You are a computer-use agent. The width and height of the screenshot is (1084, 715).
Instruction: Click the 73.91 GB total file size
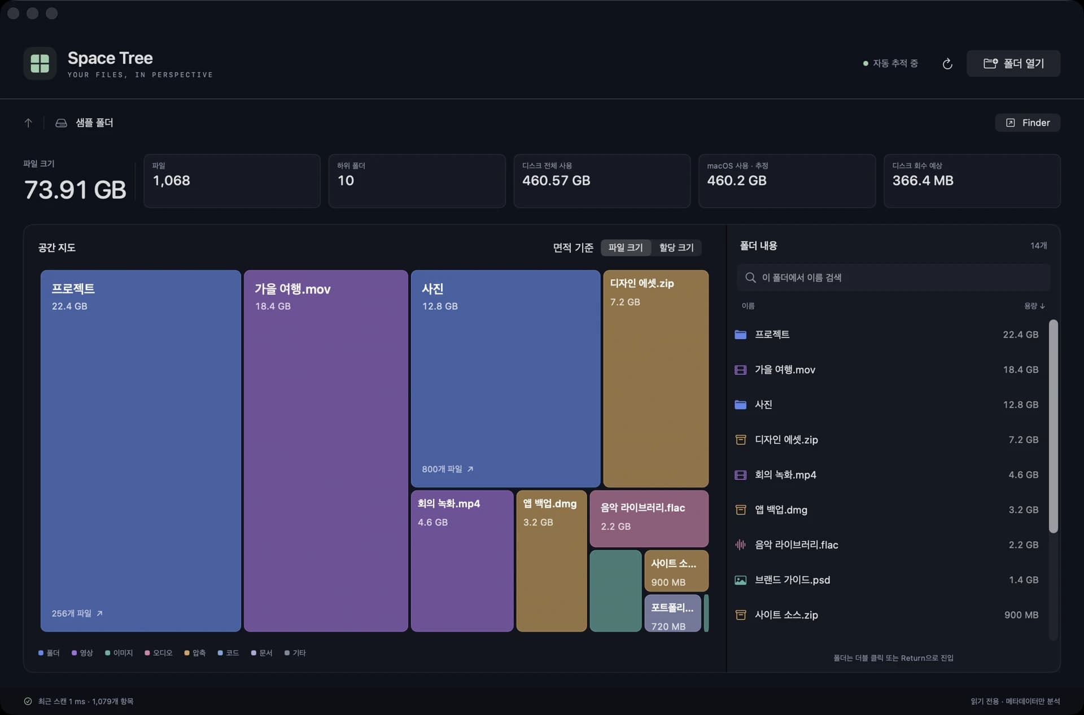tap(75, 190)
